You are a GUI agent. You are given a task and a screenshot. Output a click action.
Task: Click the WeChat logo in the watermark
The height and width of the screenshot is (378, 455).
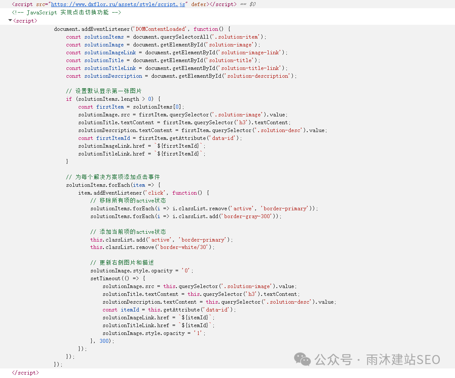tap(302, 359)
